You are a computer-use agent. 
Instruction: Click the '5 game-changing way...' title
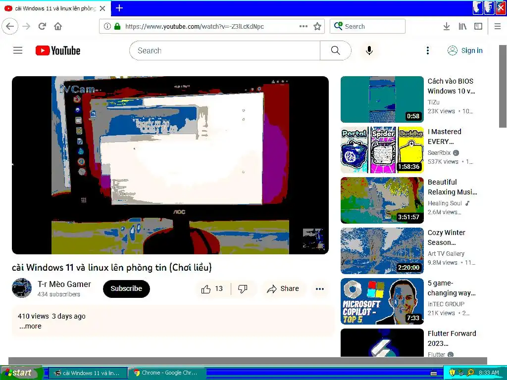(x=452, y=288)
